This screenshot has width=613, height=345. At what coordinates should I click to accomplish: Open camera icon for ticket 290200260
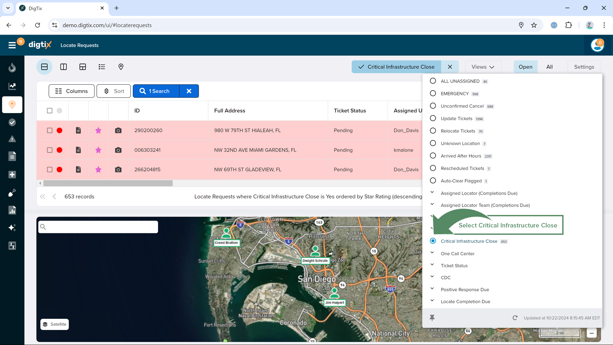118,130
